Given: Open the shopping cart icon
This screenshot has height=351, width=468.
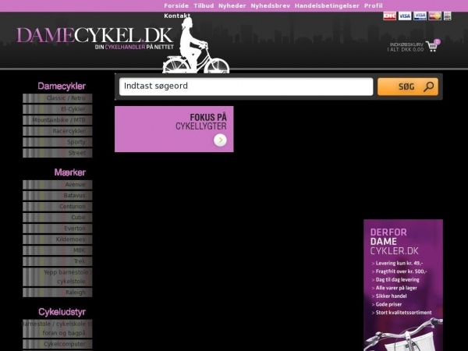Looking at the screenshot, I should tap(432, 46).
